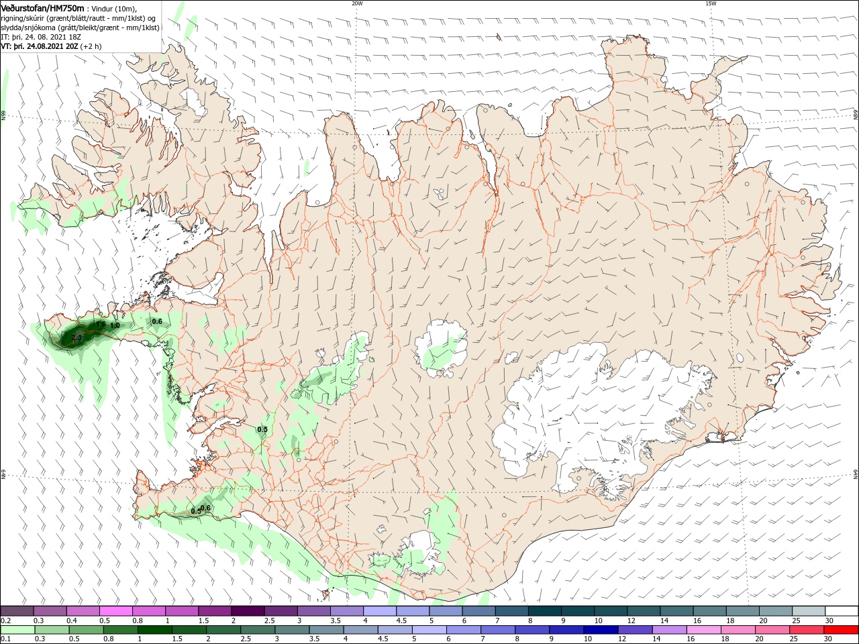This screenshot has width=859, height=644.
Task: Select the pale green 0.1 swatch in the rain legend
Action: (x=17, y=630)
